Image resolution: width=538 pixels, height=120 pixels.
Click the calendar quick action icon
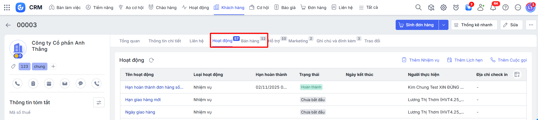[x=49, y=84]
